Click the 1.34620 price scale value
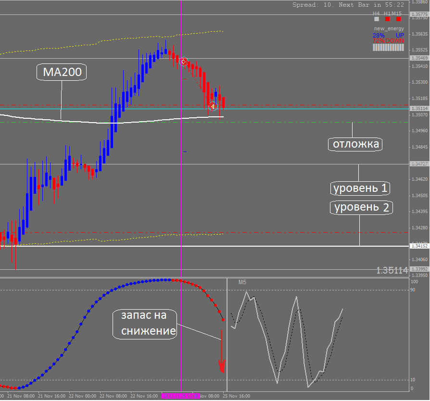The height and width of the screenshot is (401, 430). point(419,179)
